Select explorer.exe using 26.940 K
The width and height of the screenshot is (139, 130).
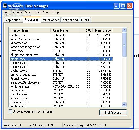point(61,67)
